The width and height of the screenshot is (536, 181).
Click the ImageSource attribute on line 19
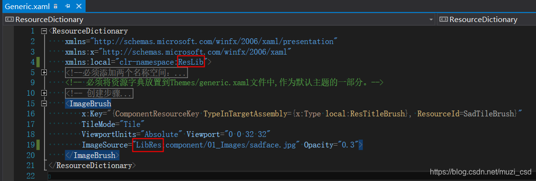pos(191,145)
